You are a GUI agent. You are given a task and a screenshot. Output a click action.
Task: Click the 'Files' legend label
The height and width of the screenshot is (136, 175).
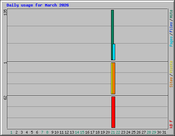point(171,27)
